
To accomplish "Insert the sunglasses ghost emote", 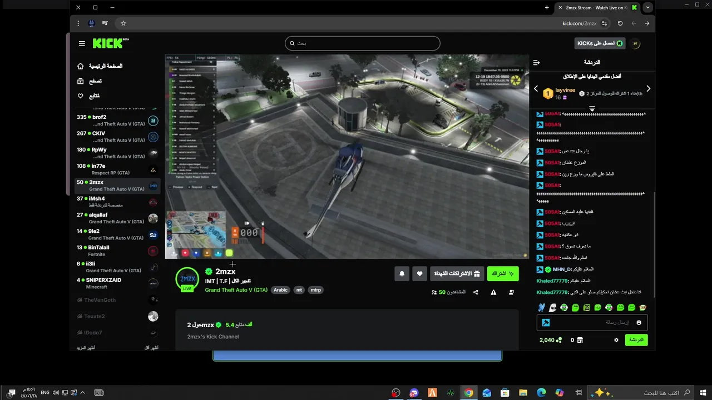I will point(553,308).
